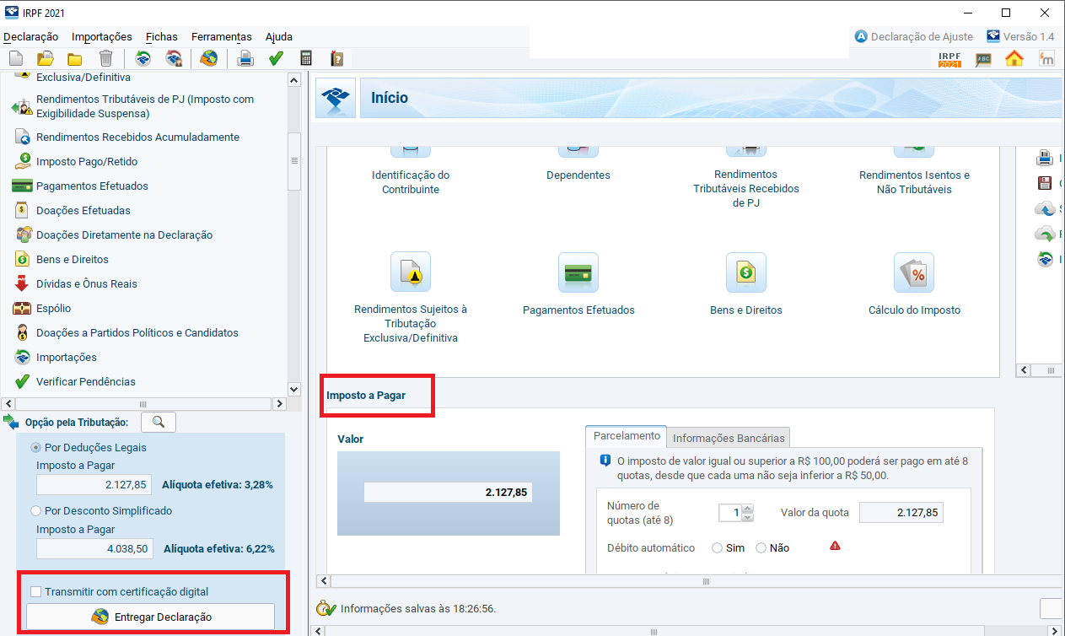1065x636 pixels.
Task: Click the information saved clock status icon
Action: pyautogui.click(x=325, y=608)
